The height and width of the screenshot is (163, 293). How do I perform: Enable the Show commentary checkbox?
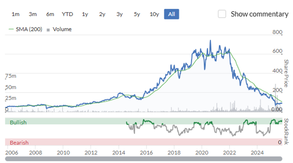[x=222, y=14]
